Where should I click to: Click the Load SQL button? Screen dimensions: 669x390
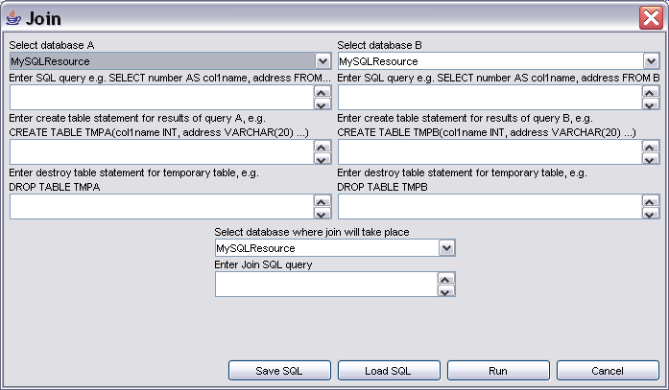pos(389,371)
